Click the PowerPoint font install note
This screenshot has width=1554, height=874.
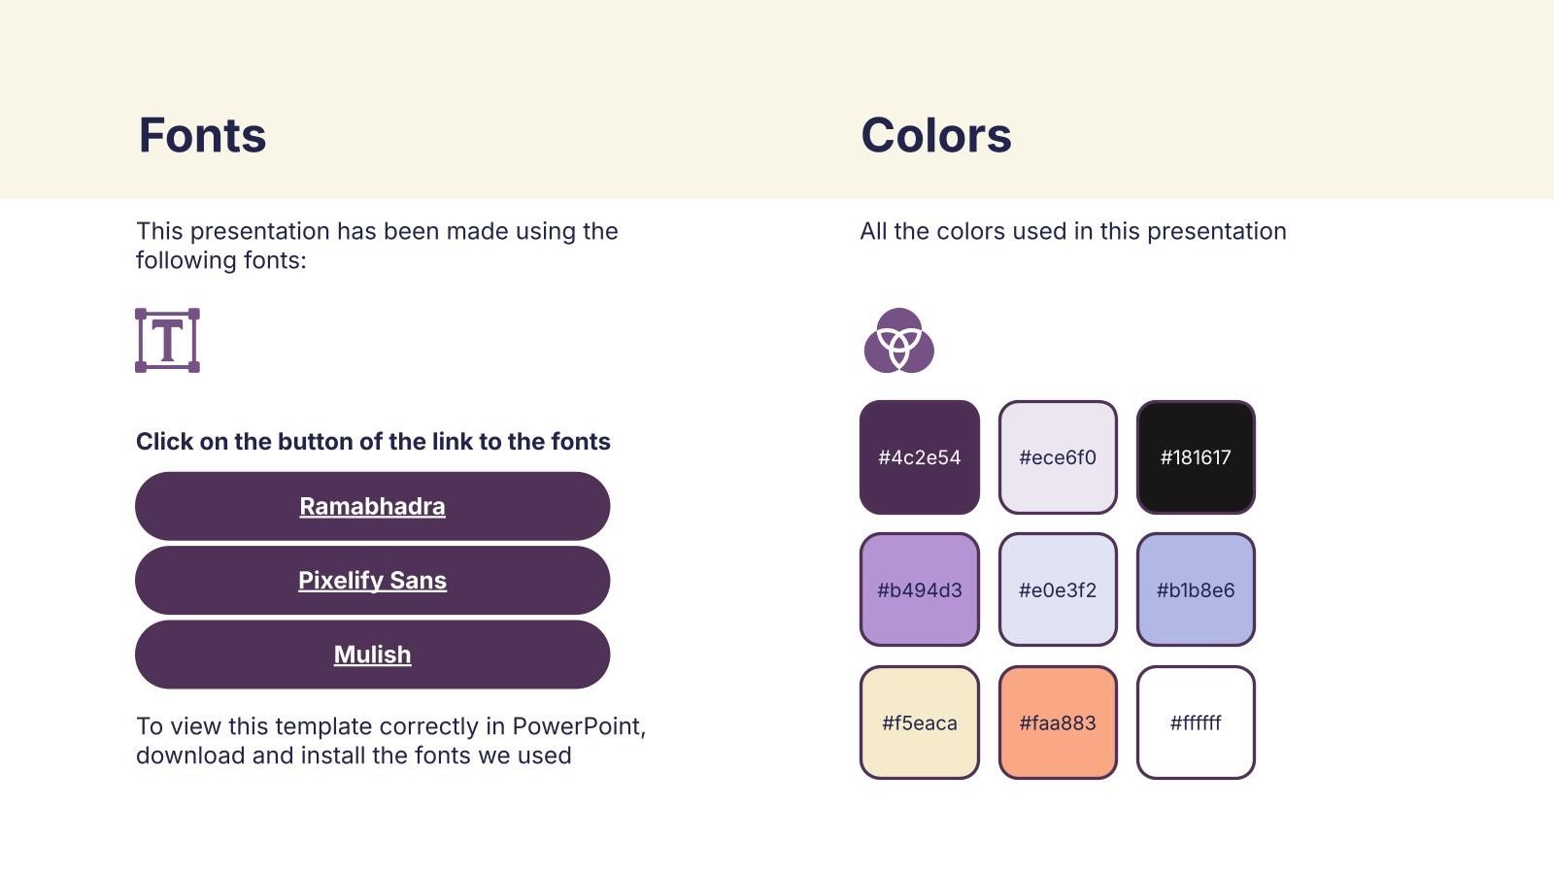390,741
